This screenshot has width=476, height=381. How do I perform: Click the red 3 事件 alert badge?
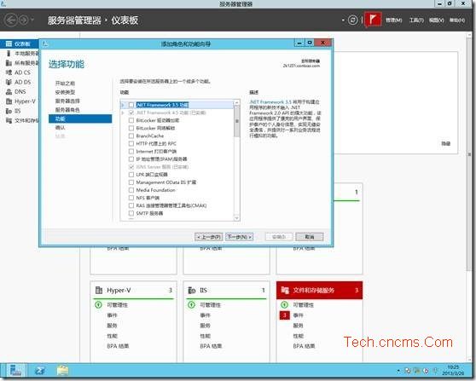(284, 315)
